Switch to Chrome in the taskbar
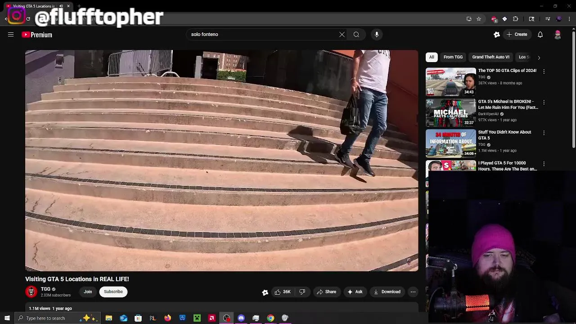The height and width of the screenshot is (324, 576). click(270, 318)
